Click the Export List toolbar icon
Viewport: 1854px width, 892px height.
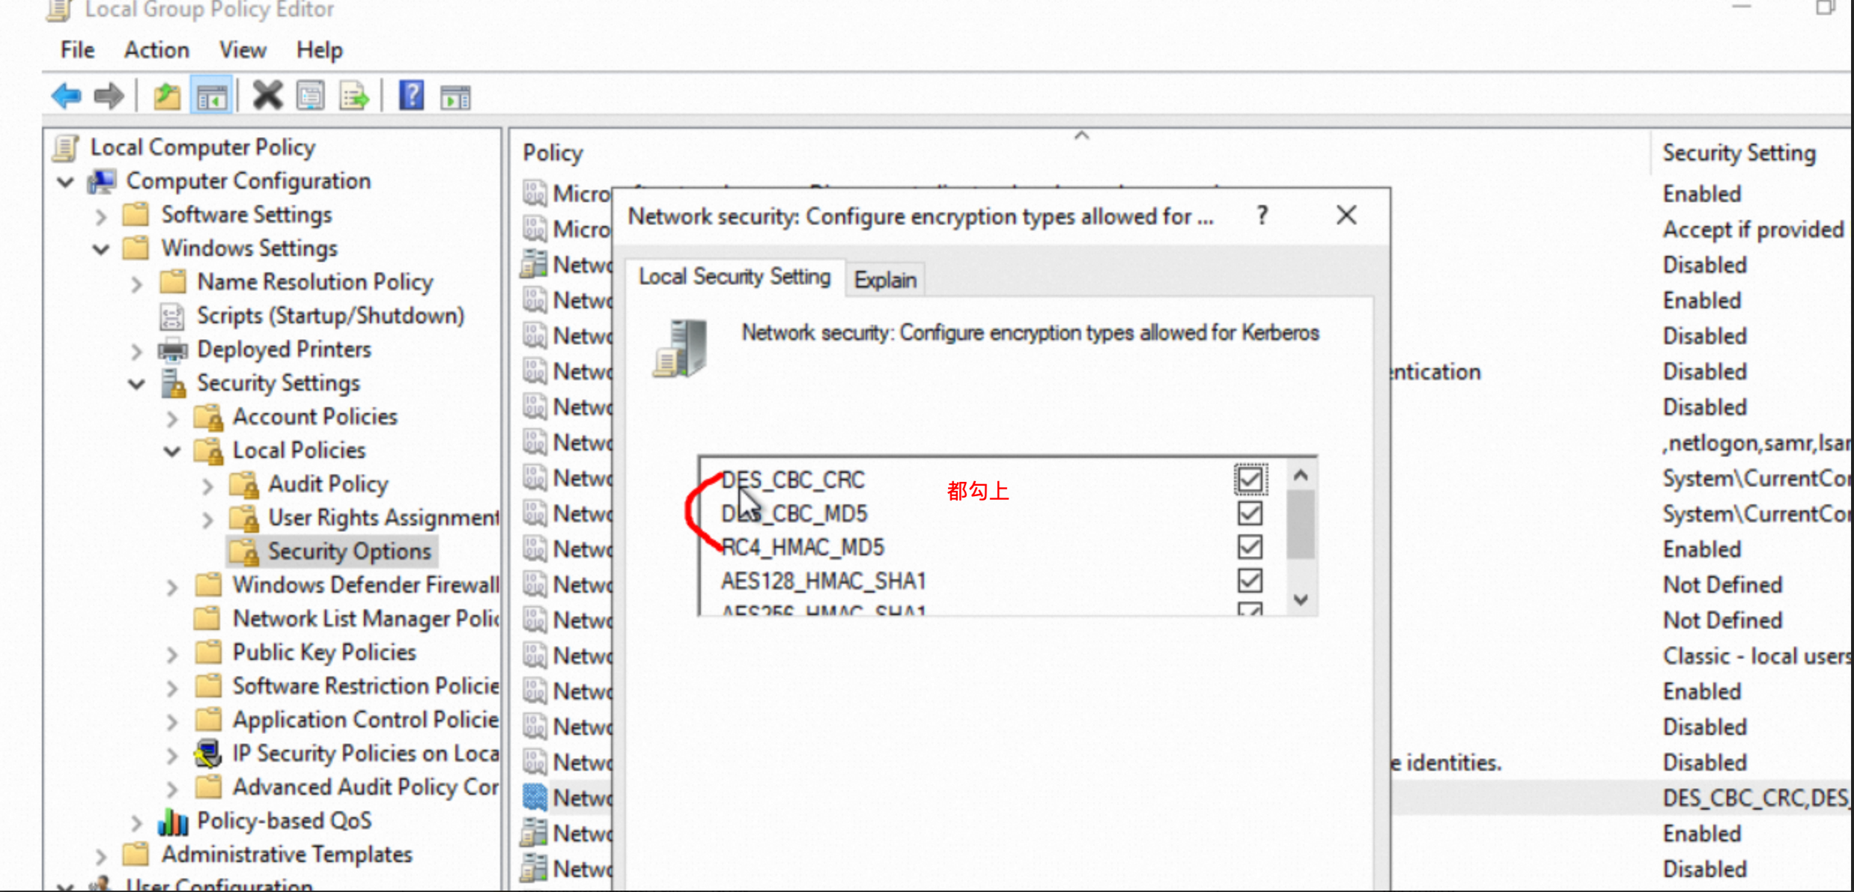(x=353, y=96)
